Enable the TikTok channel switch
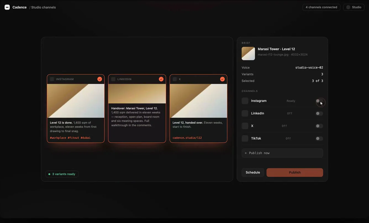Screen dimensions: 369x223 click(x=319, y=139)
